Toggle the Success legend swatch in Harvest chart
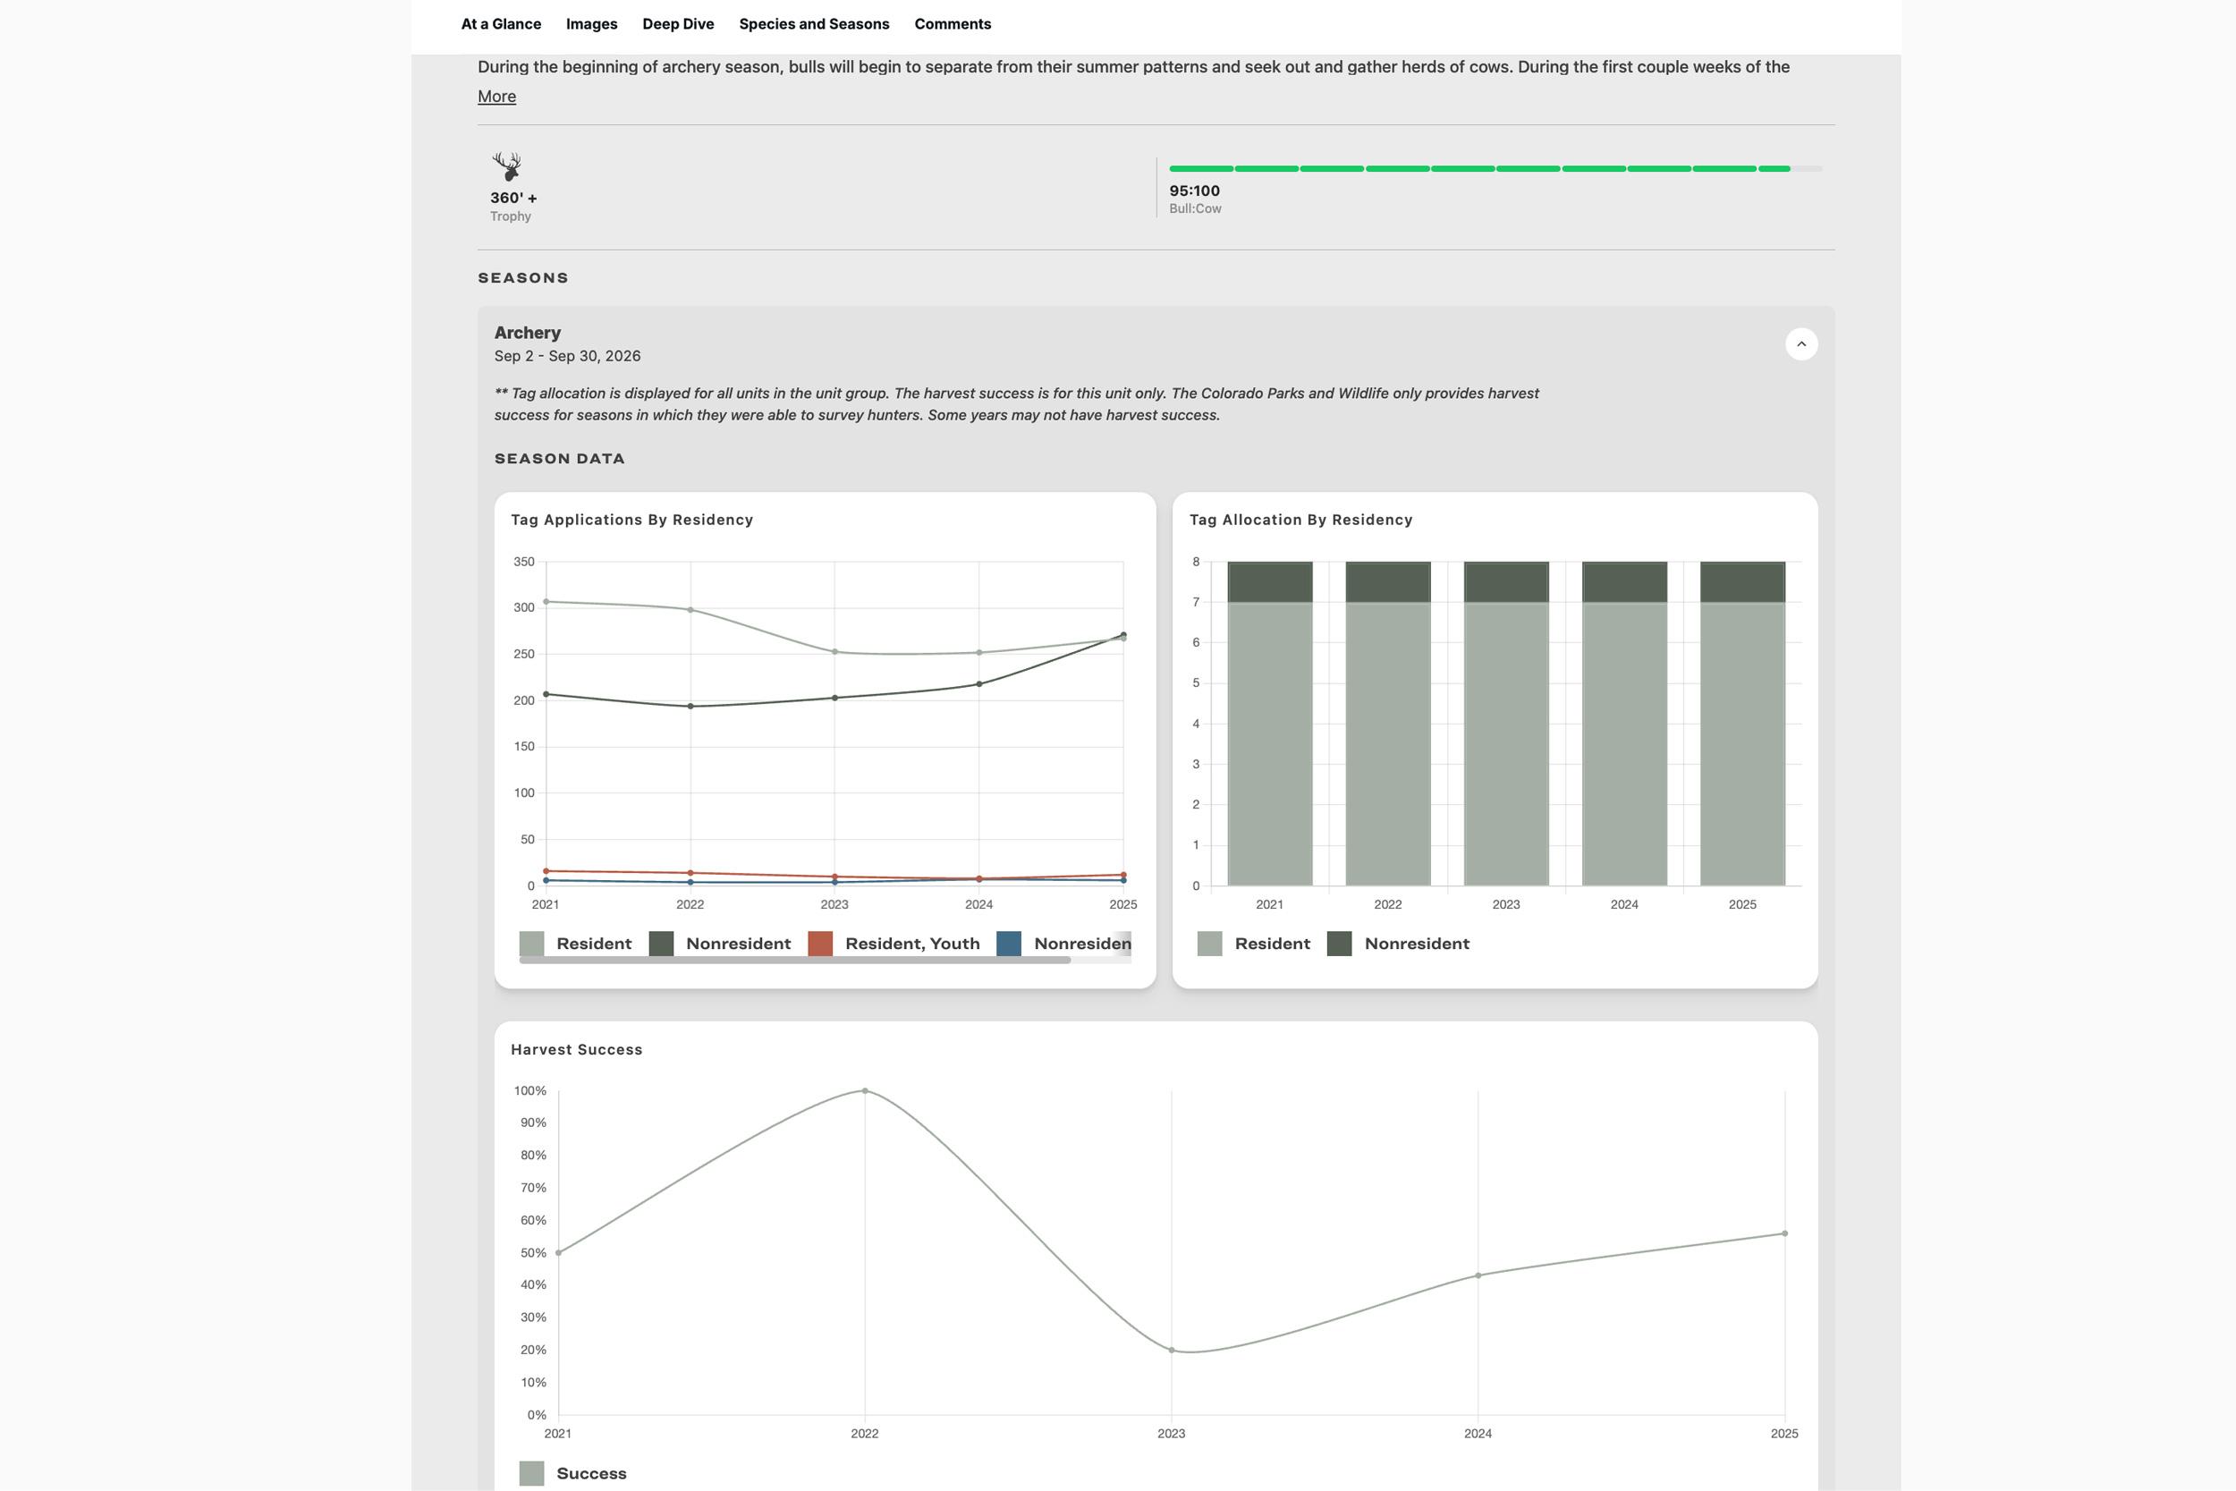Image resolution: width=2236 pixels, height=1491 pixels. pyautogui.click(x=531, y=1473)
